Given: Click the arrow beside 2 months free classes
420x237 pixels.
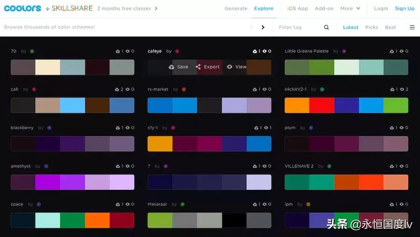Looking at the screenshot, I should [x=156, y=8].
